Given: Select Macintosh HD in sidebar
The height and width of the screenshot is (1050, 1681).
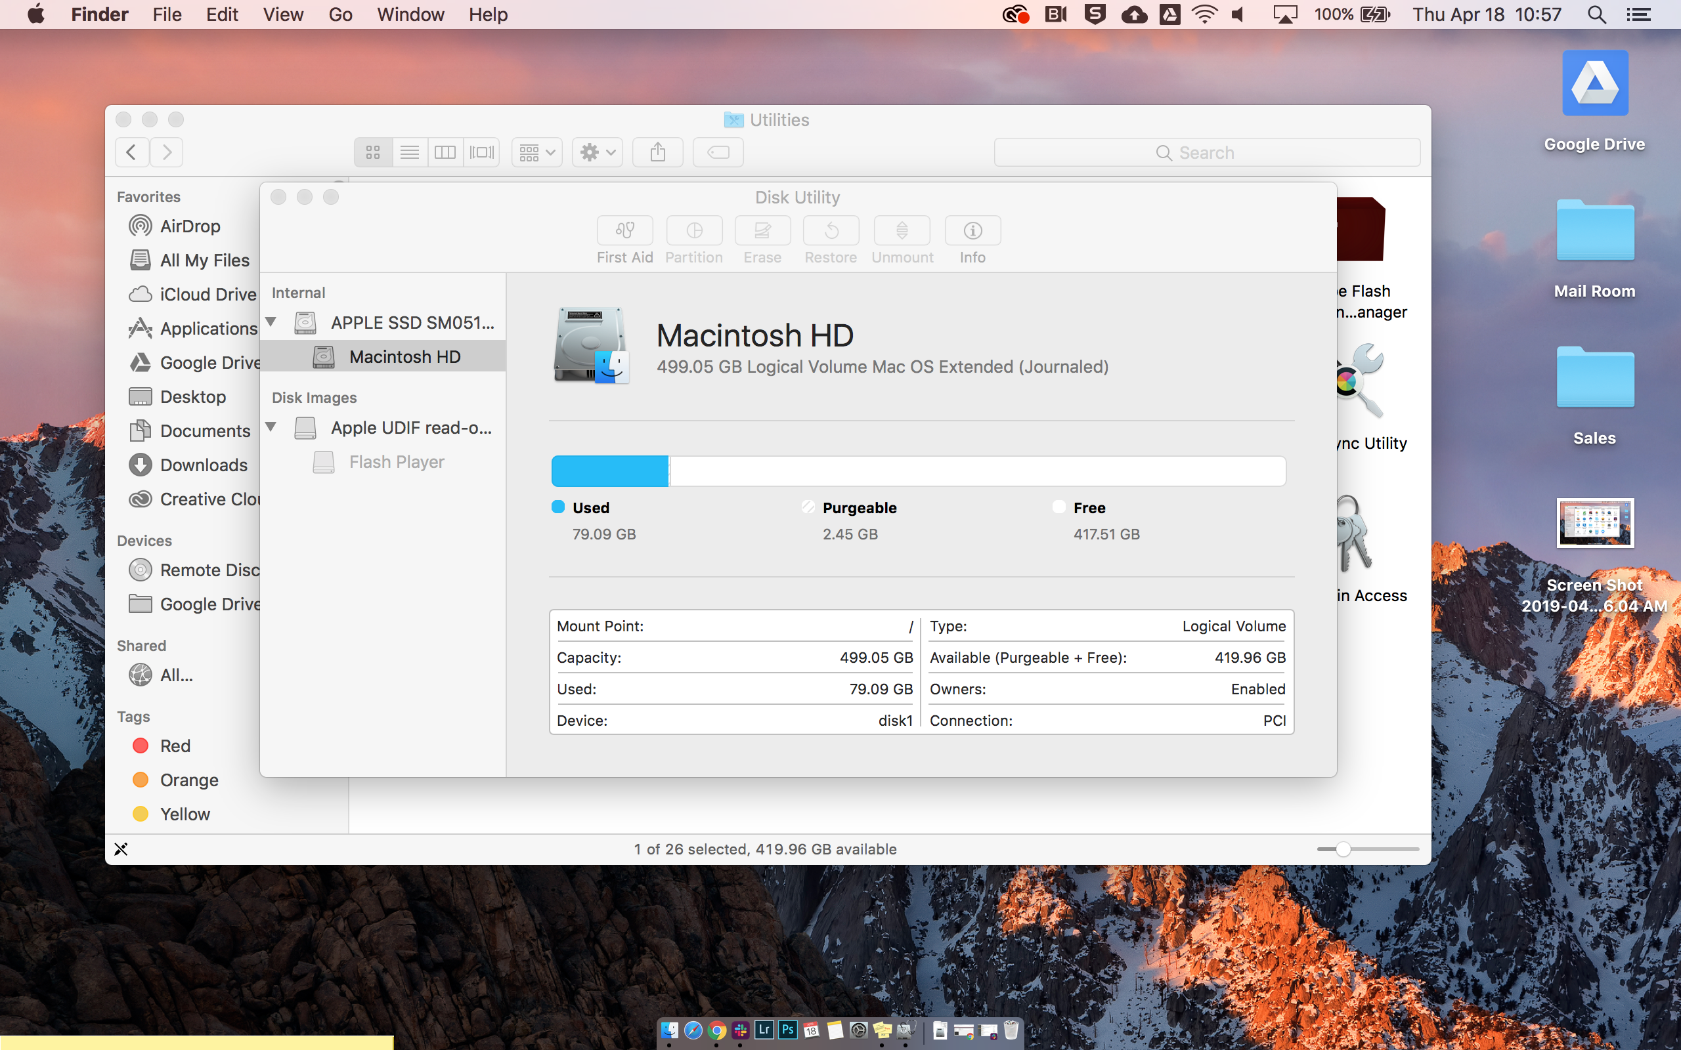Looking at the screenshot, I should [403, 356].
